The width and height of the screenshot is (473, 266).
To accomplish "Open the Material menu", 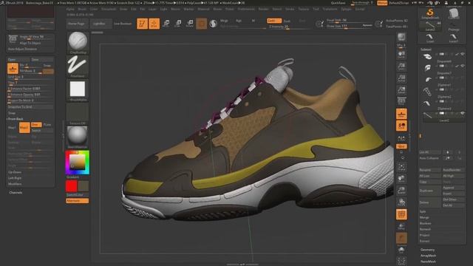I will (204, 9).
